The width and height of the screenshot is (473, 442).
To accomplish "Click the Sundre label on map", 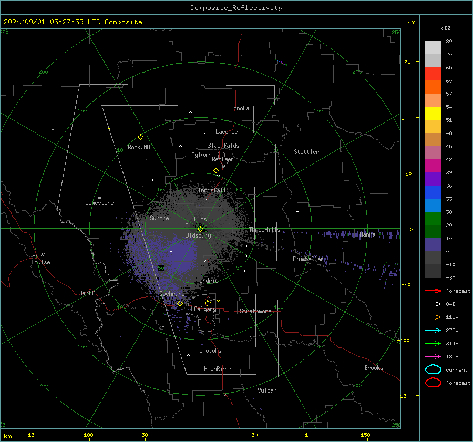I will point(160,218).
